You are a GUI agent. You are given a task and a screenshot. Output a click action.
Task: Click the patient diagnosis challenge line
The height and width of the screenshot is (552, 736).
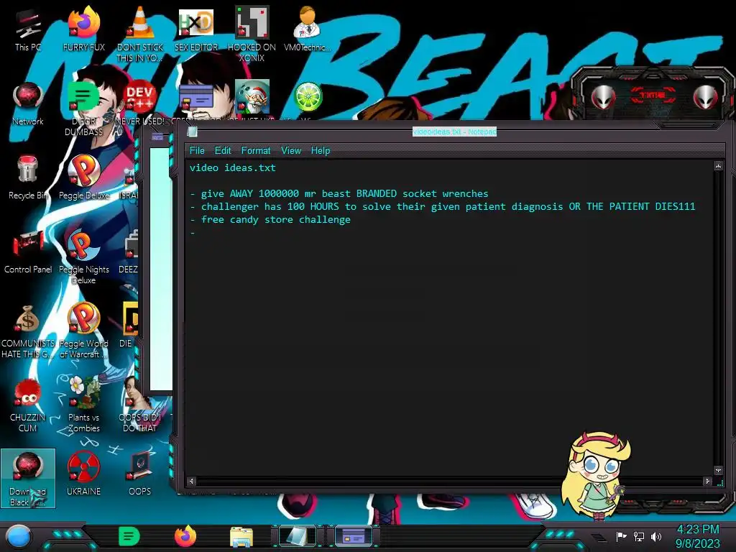(442, 206)
